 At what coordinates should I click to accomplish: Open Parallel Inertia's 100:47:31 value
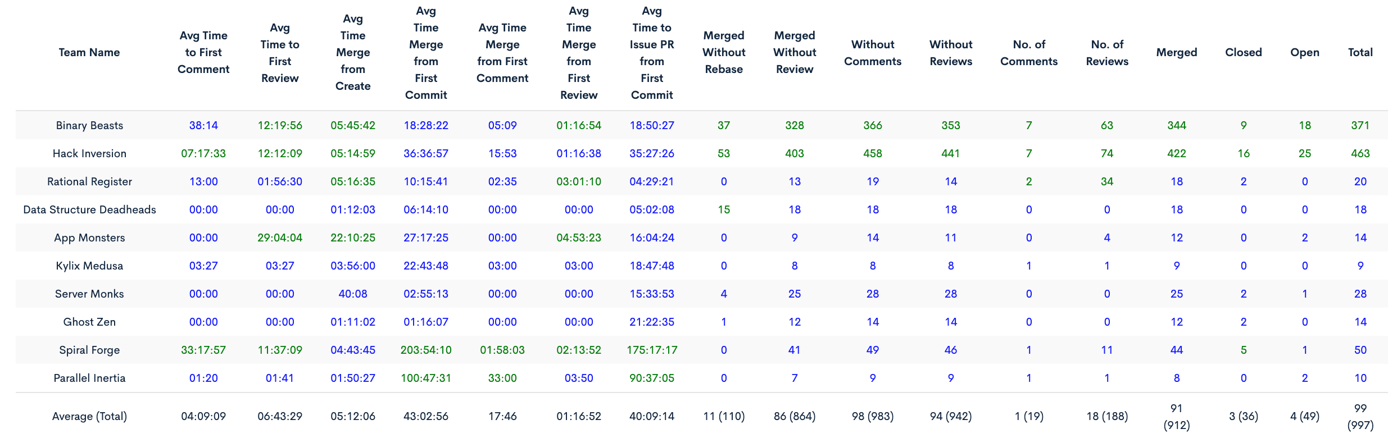pos(426,378)
